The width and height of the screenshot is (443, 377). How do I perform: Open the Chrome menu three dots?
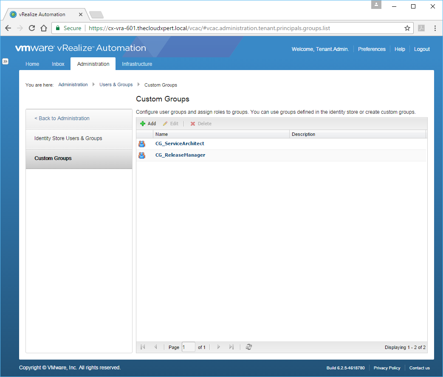435,28
